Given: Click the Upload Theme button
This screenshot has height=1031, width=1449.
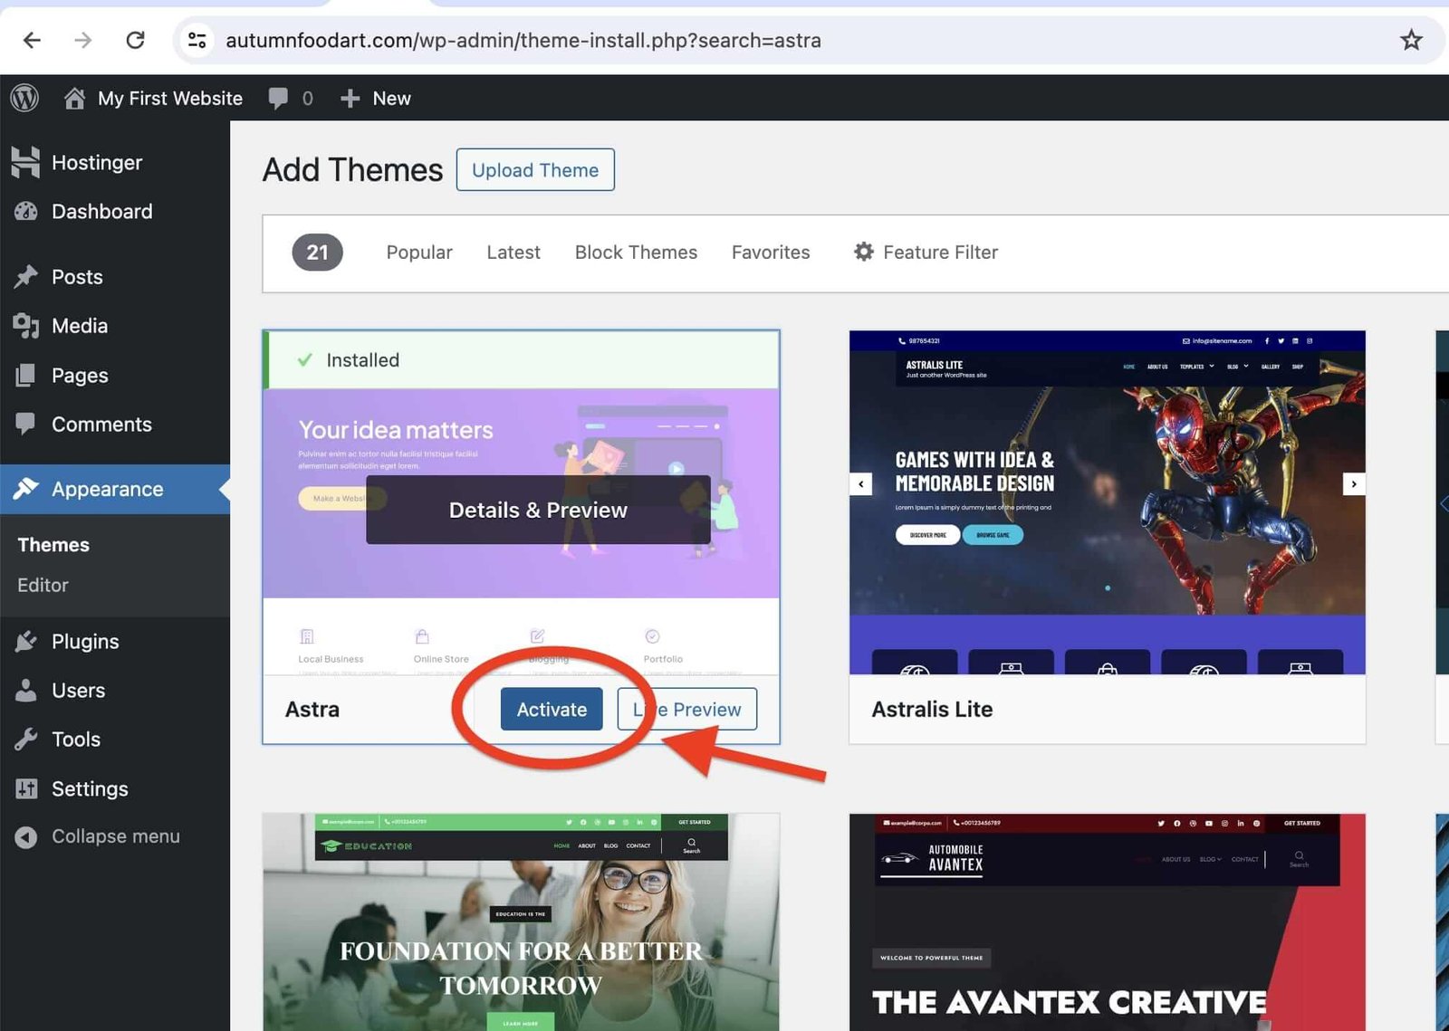Looking at the screenshot, I should tap(535, 169).
